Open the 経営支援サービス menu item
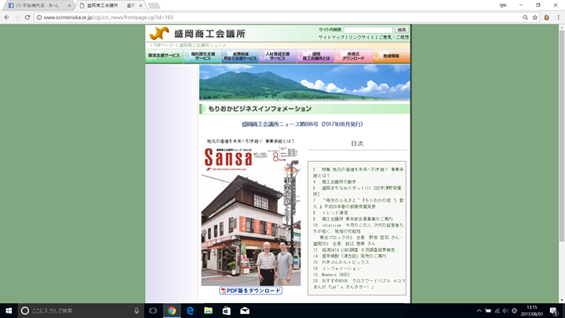 point(164,57)
